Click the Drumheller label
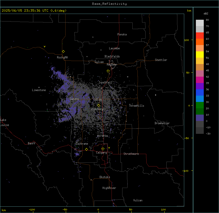Image resolution: width=219 pixels, height=213 pixels. pos(162,123)
